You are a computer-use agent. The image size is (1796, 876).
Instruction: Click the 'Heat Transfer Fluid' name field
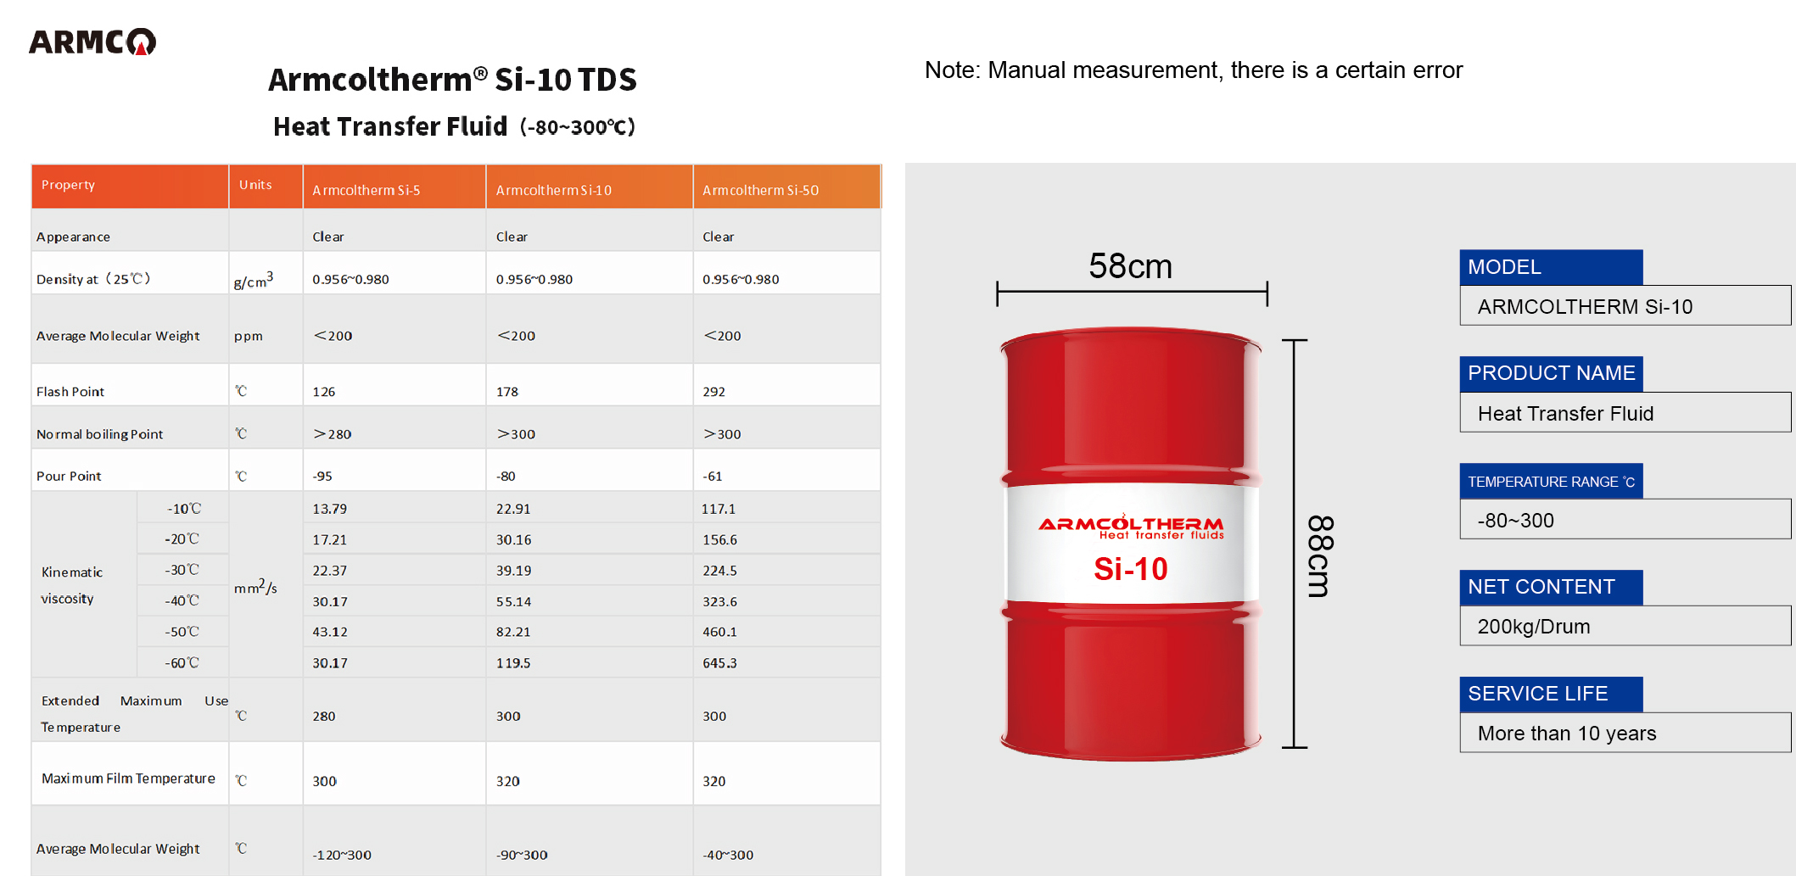[x=1625, y=413]
